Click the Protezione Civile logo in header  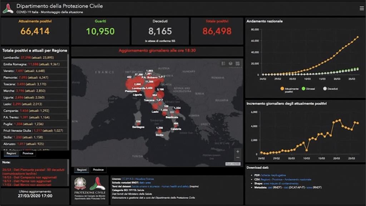(x=8, y=9)
